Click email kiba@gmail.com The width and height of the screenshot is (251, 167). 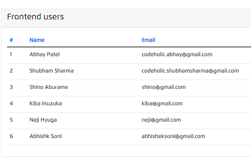[162, 104]
